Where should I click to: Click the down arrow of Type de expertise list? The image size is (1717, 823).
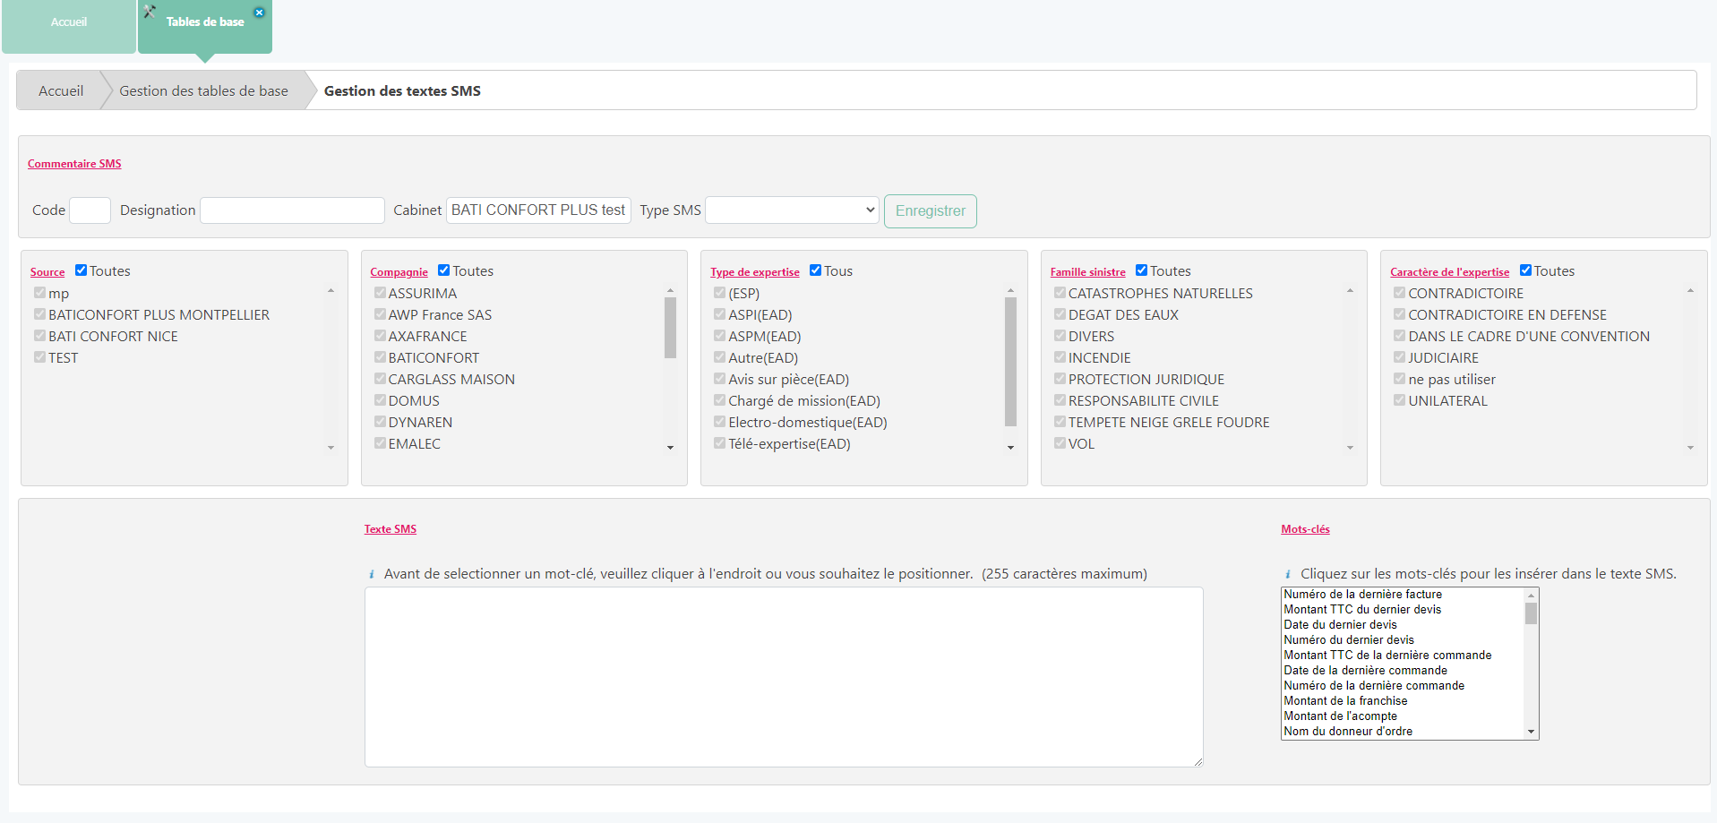1010,447
